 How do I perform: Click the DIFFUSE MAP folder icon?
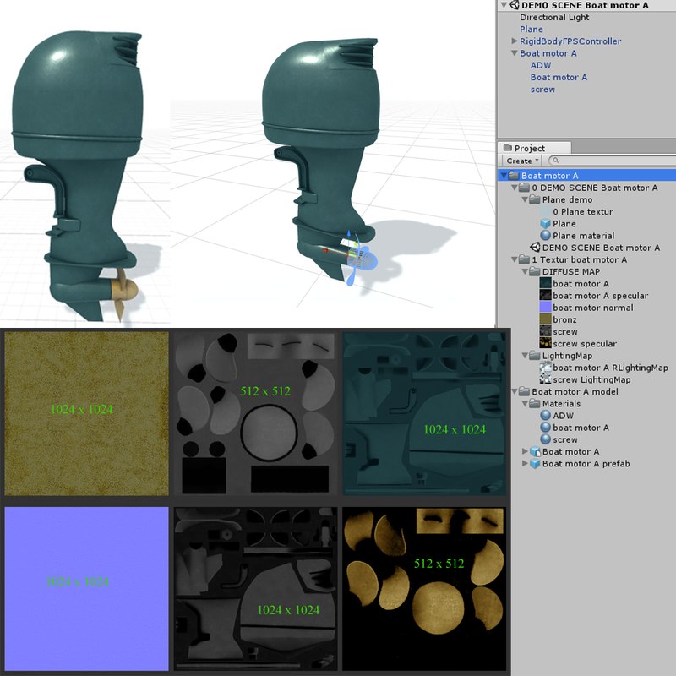click(535, 272)
